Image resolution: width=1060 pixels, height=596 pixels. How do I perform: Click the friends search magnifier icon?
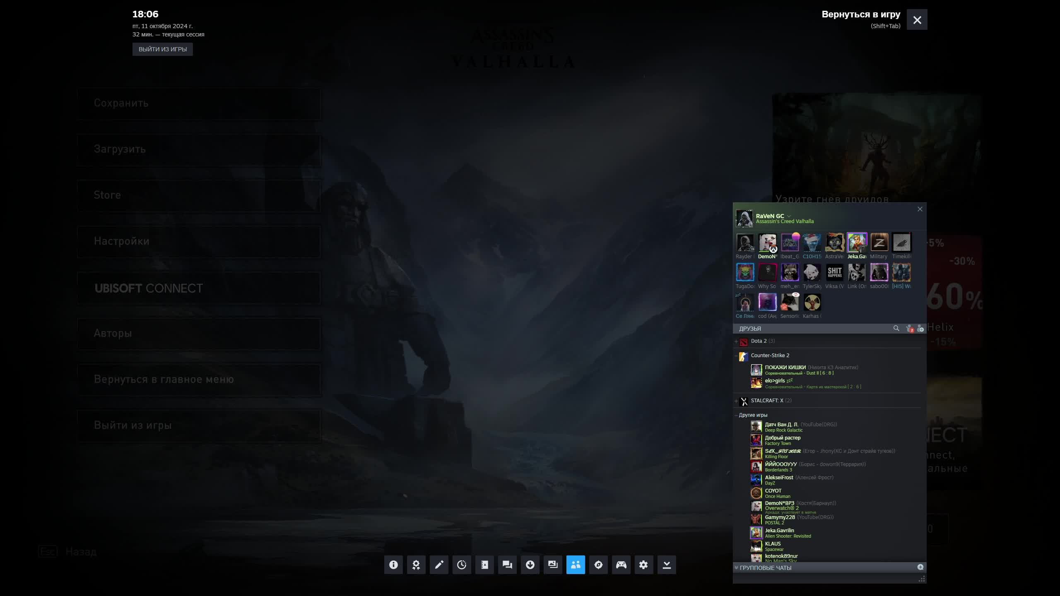(x=896, y=328)
